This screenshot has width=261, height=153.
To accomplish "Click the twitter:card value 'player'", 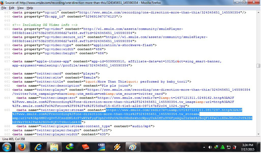I will [x=90, y=74].
